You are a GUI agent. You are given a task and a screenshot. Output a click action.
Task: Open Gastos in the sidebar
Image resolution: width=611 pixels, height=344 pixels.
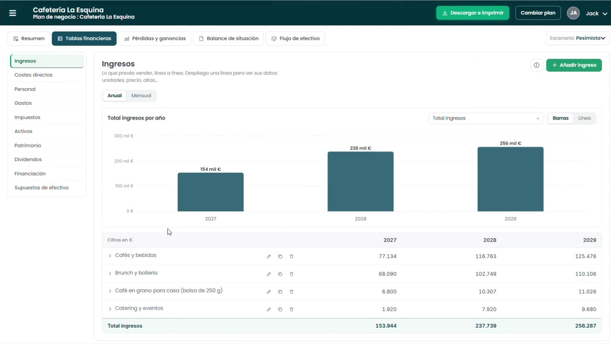[47, 103]
